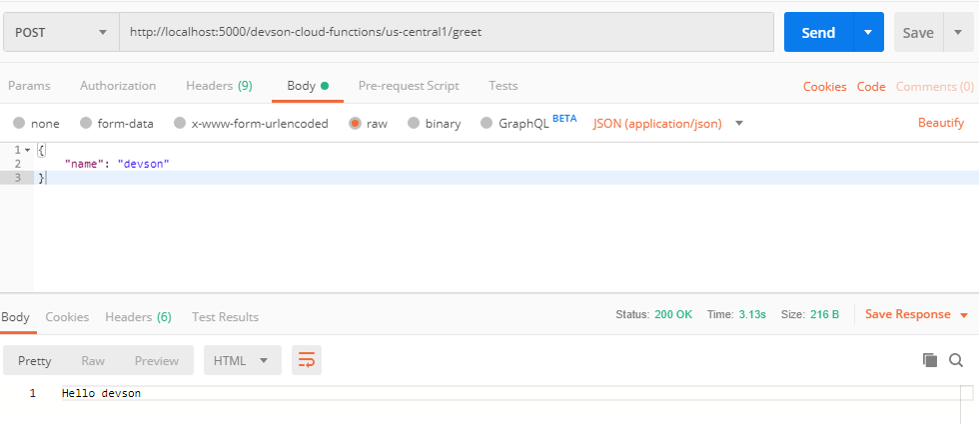The image size is (979, 424).
Task: Open the JSON (application/json) content type dropdown
Action: pos(668,124)
